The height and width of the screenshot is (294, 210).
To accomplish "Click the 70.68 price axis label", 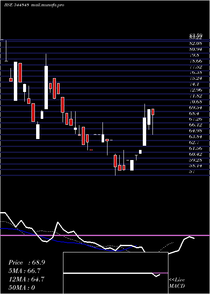I will click(x=196, y=102).
